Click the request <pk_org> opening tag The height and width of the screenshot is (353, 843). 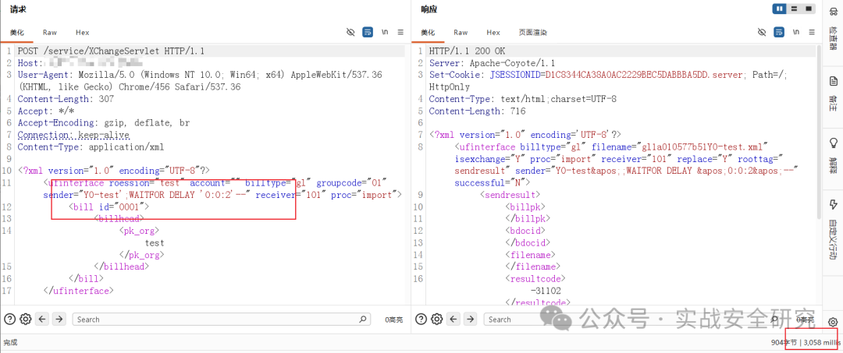(x=139, y=231)
